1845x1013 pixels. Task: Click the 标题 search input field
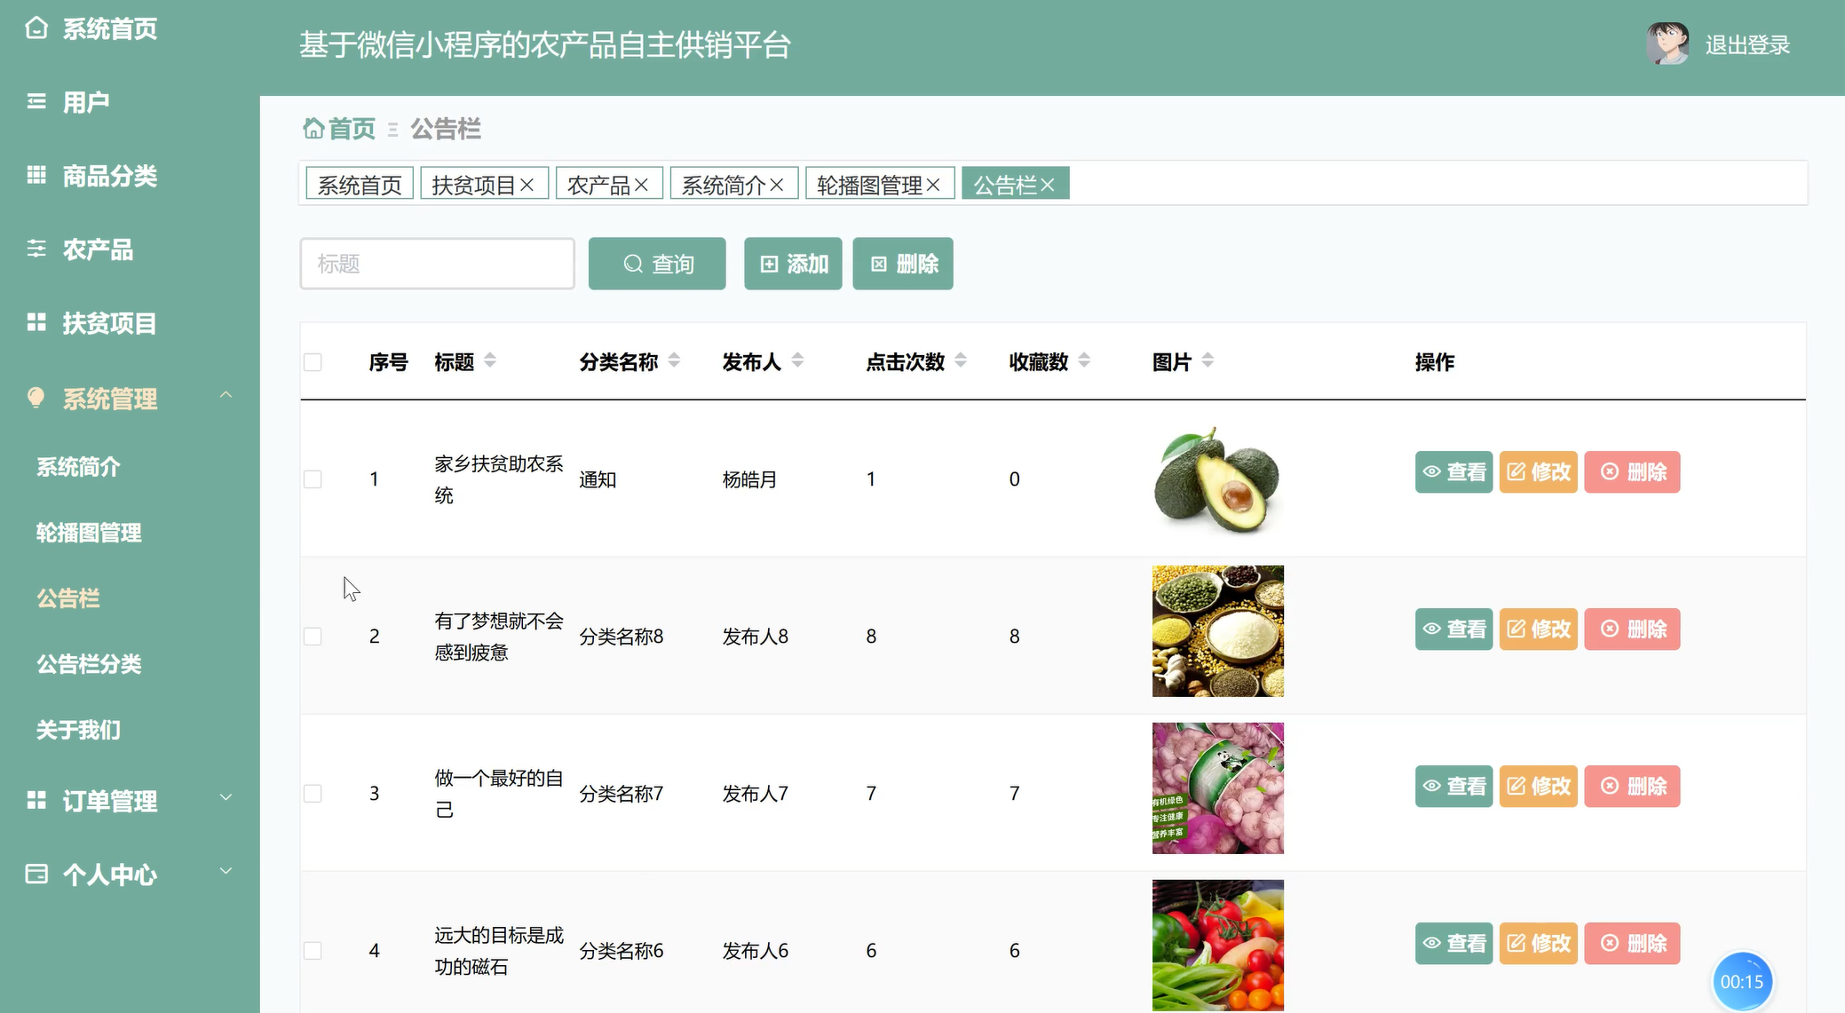pos(437,264)
